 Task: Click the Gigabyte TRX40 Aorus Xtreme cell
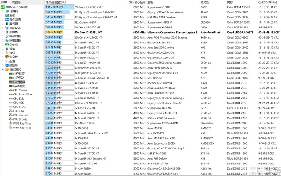[165, 12]
